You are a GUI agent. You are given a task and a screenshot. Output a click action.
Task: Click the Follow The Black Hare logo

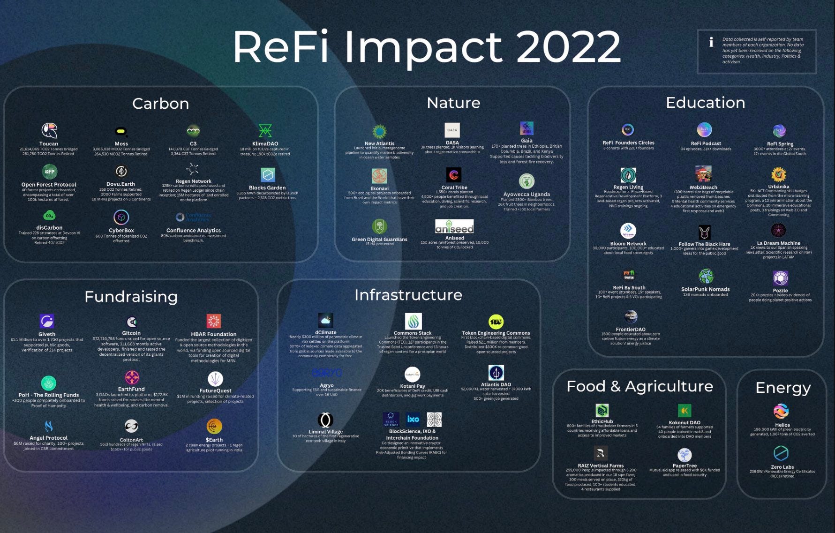pyautogui.click(x=704, y=233)
